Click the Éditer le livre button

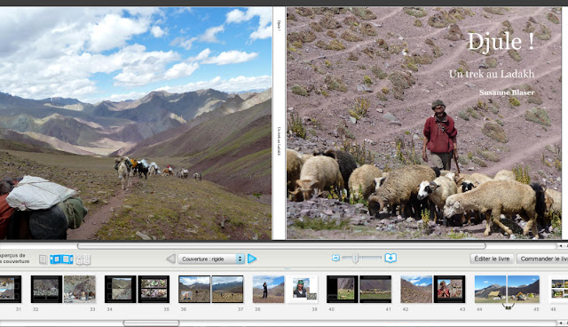click(x=492, y=259)
